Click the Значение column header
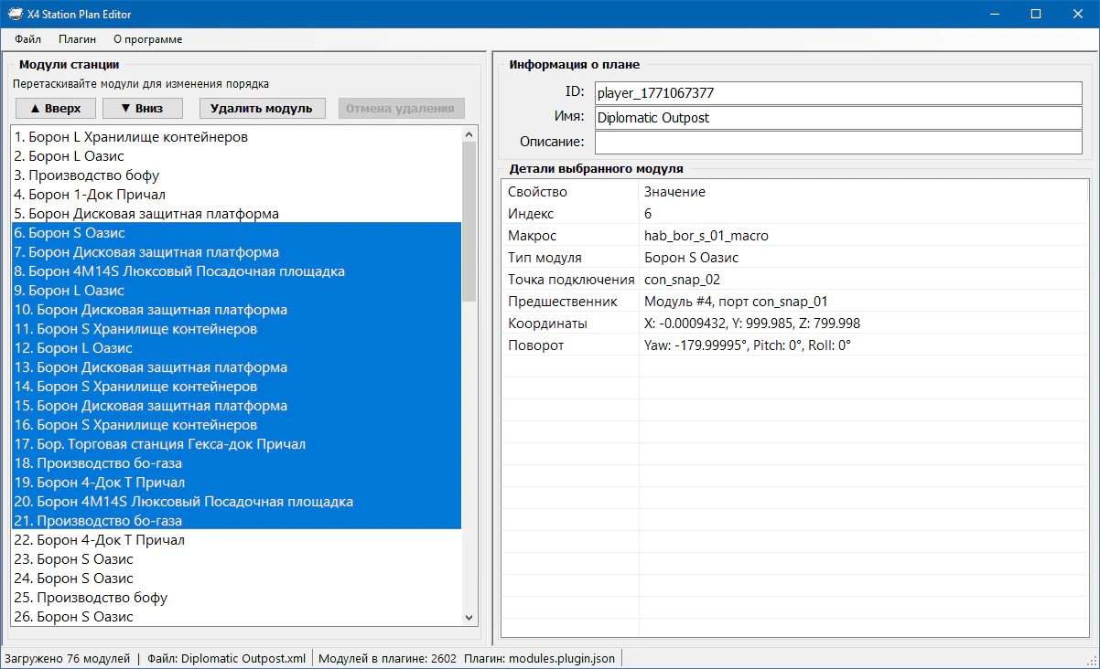 click(x=674, y=192)
